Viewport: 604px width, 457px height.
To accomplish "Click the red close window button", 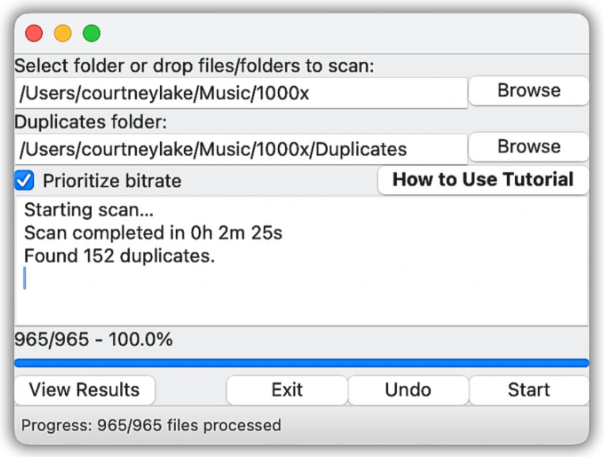I will [x=34, y=33].
